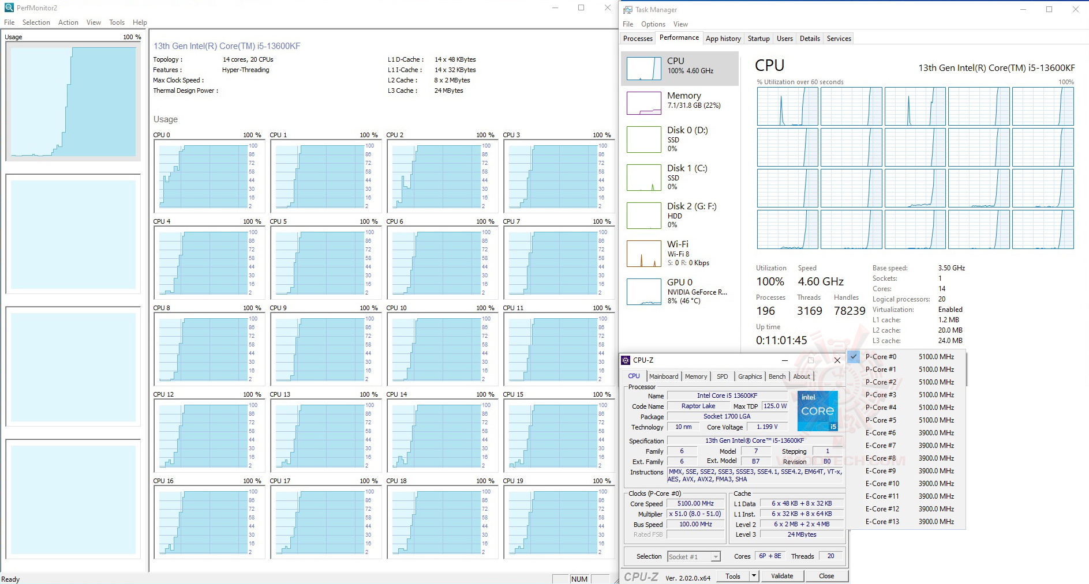Click the PerfMonitor2 app icon in title bar
Viewport: 1089px width, 584px height.
9,8
